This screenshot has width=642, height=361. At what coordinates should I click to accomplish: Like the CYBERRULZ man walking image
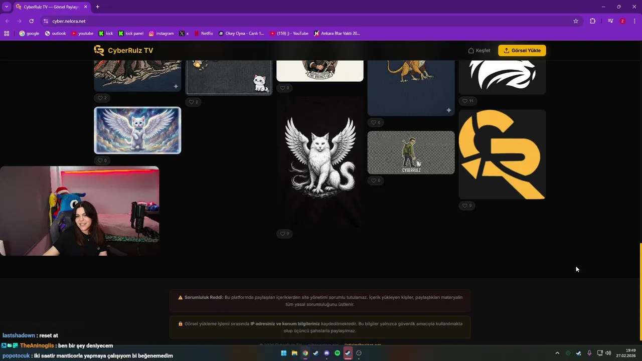(x=376, y=180)
